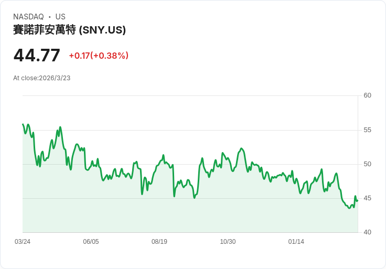Image resolution: width=386 pixels, height=269 pixels.
Task: Click the 60 label on the price axis
Action: tap(367, 95)
